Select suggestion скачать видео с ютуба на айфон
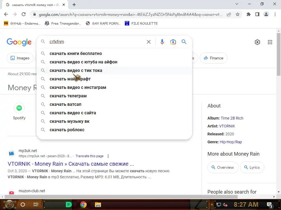The height and width of the screenshot is (210, 281). click(x=114, y=62)
